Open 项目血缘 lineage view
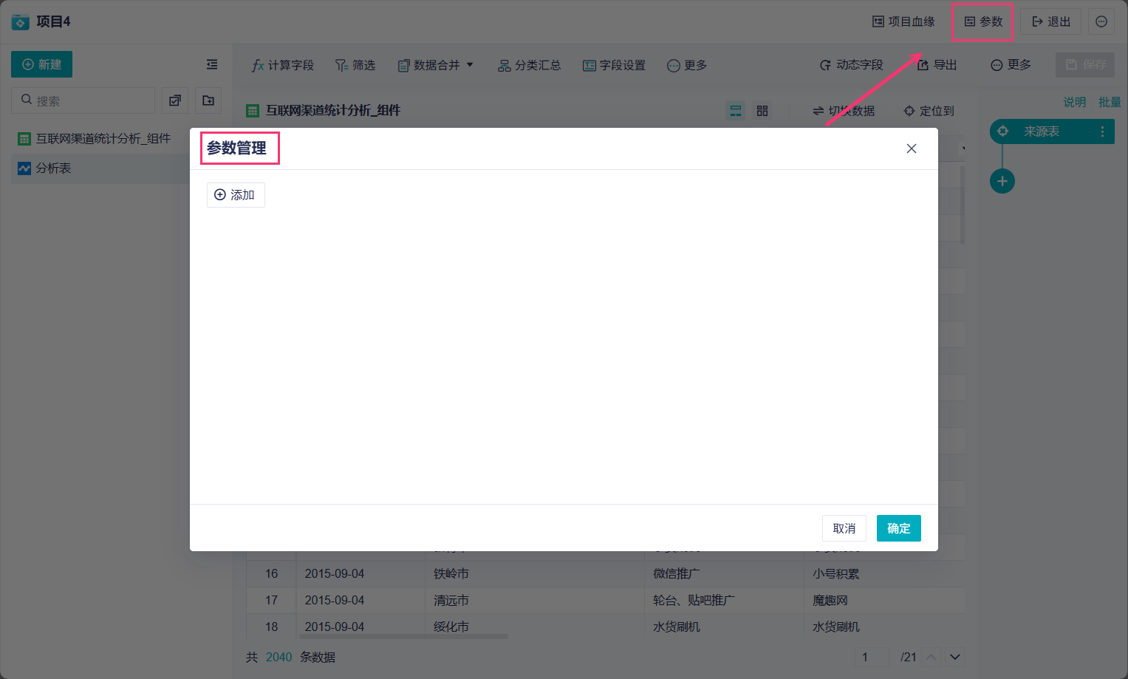Image resolution: width=1128 pixels, height=679 pixels. [903, 21]
